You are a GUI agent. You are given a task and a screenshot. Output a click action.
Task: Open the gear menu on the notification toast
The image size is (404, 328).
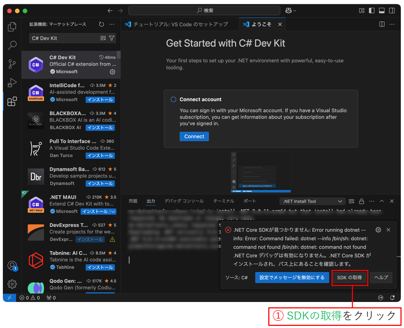pos(378,230)
